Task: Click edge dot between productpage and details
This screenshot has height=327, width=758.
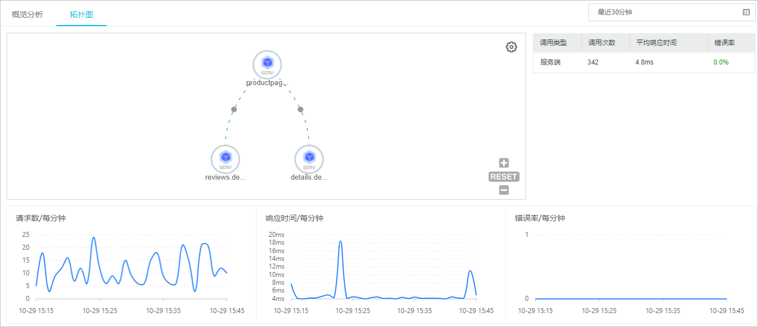Action: coord(301,110)
